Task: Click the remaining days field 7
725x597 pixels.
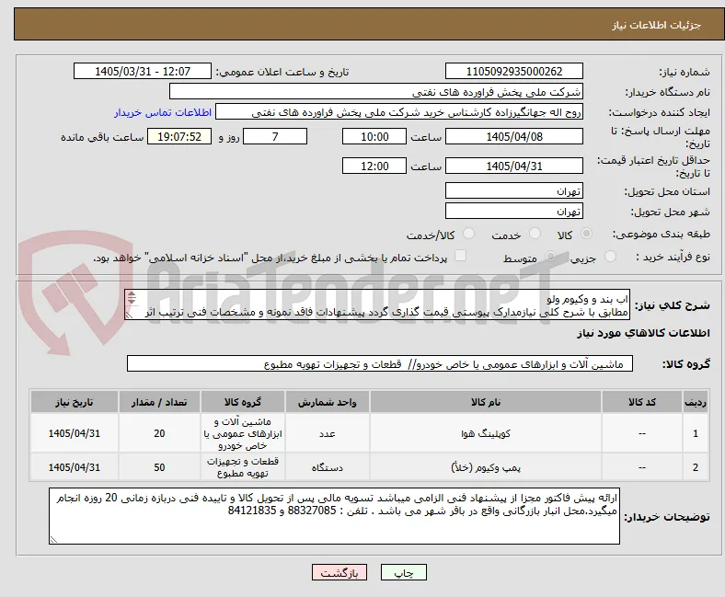Action: click(x=275, y=136)
